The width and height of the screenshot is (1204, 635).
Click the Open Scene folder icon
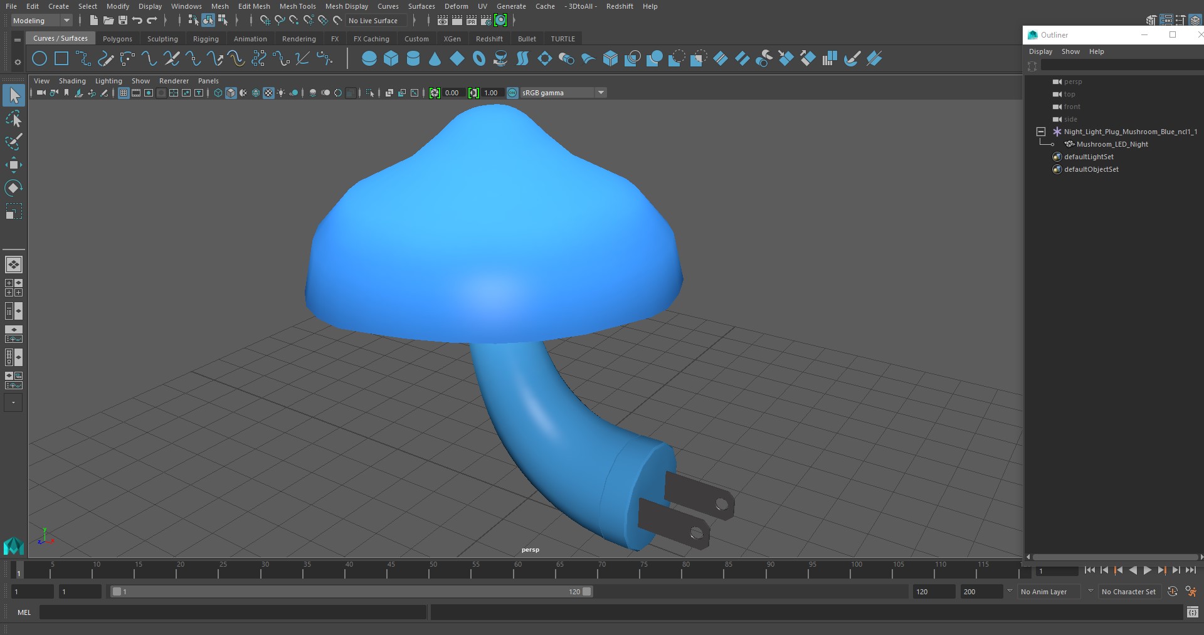[108, 21]
